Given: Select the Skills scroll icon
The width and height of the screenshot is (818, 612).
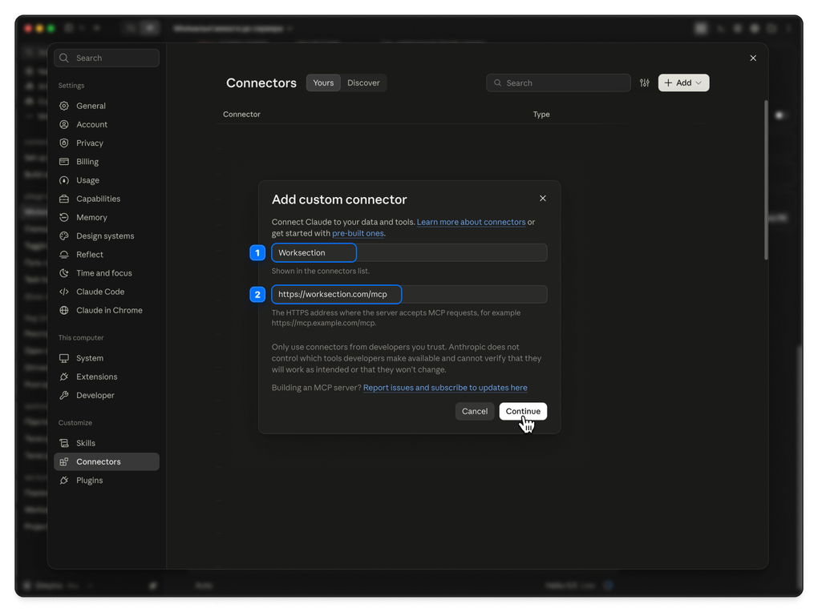Looking at the screenshot, I should [x=64, y=443].
